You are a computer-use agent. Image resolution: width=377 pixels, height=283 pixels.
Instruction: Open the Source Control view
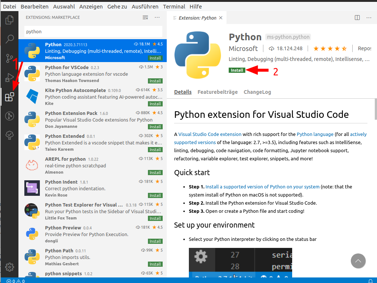click(x=9, y=58)
